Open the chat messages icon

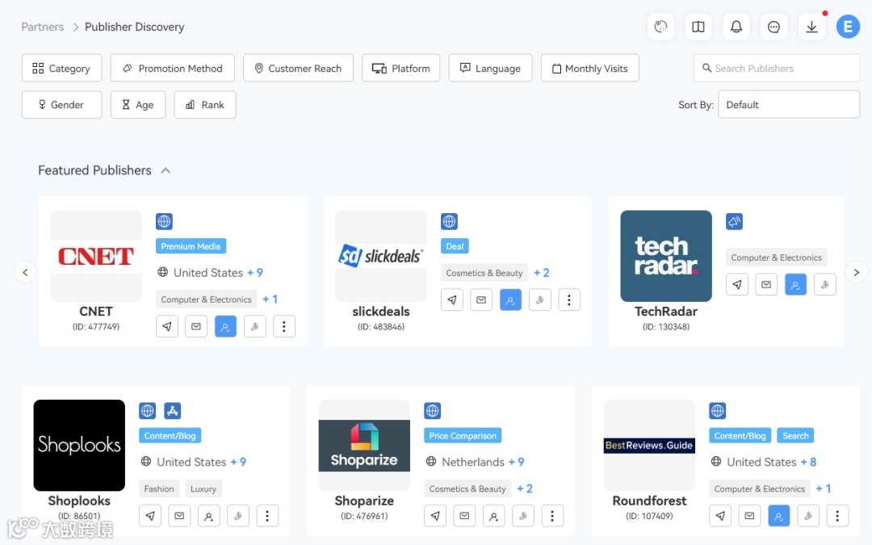point(773,27)
